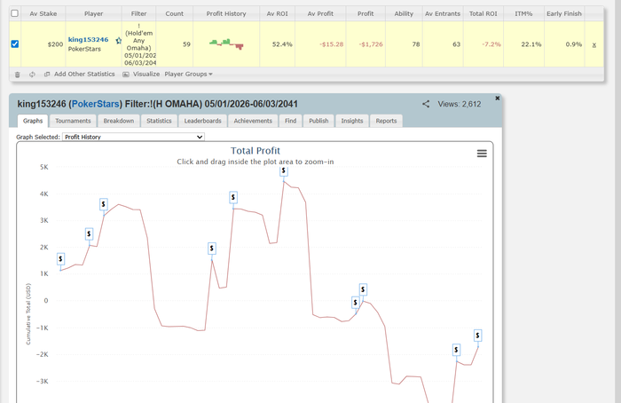This screenshot has height=403, width=621.
Task: Sort by Player column header
Action: [x=93, y=13]
